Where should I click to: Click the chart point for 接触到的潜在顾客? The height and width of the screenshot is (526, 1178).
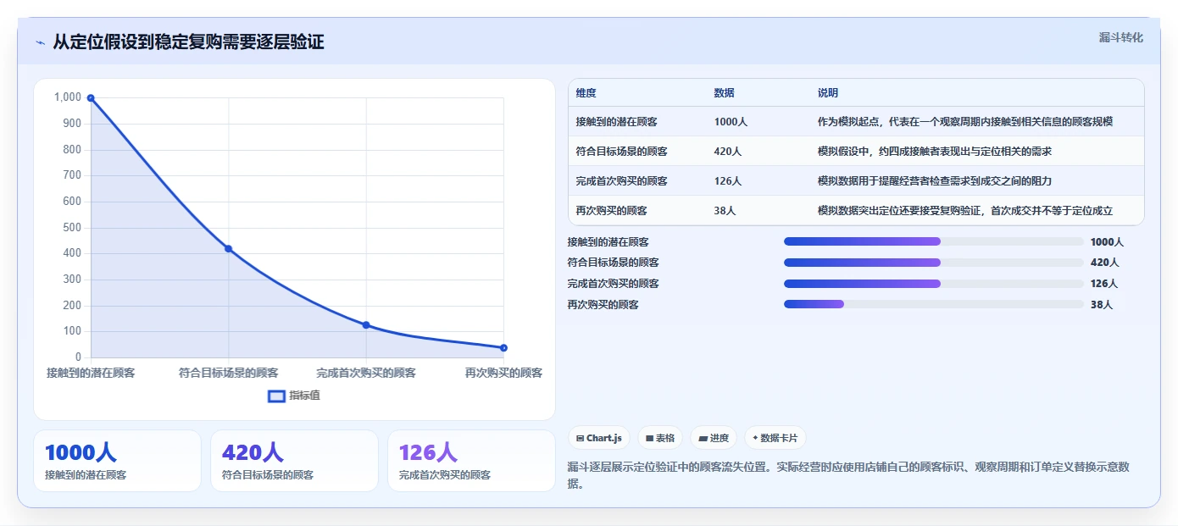click(91, 98)
